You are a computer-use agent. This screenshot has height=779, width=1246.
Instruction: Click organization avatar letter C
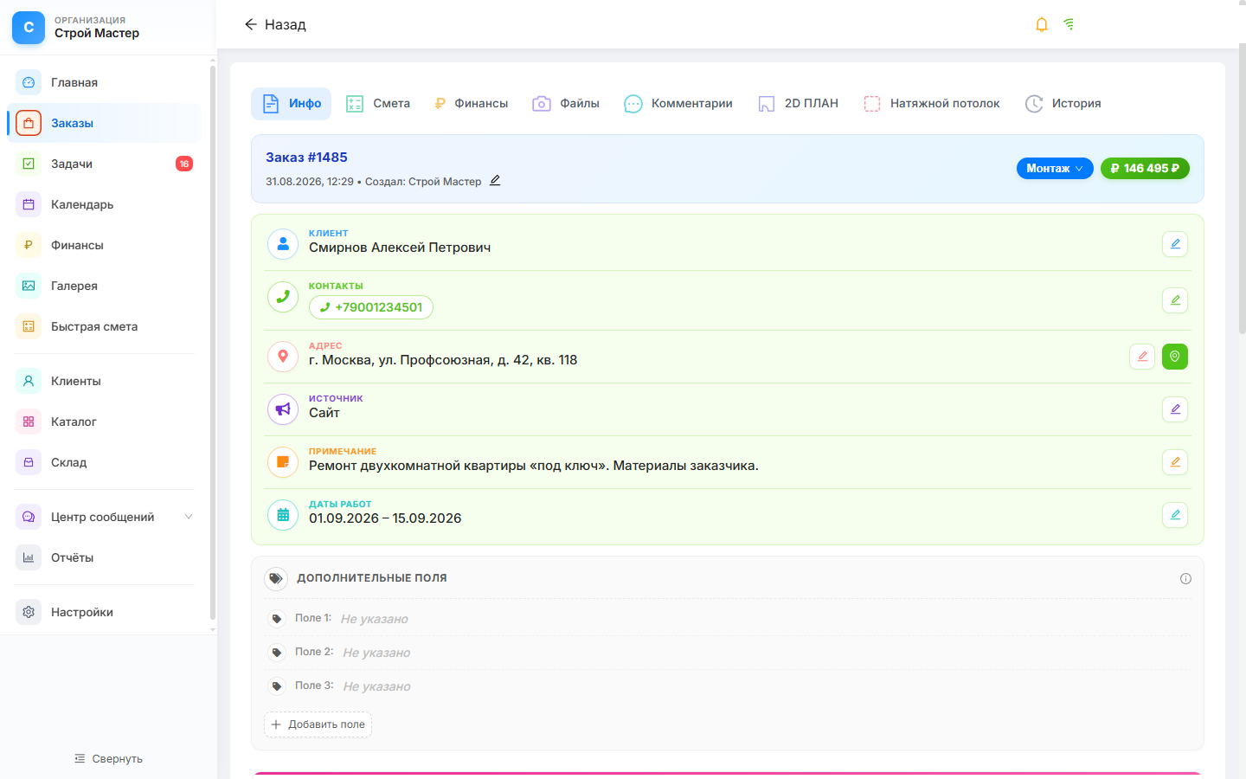(29, 28)
